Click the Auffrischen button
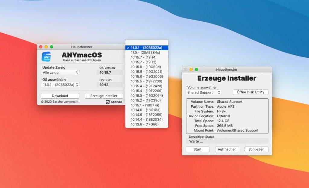This screenshot has width=309, height=188. tap(227, 149)
